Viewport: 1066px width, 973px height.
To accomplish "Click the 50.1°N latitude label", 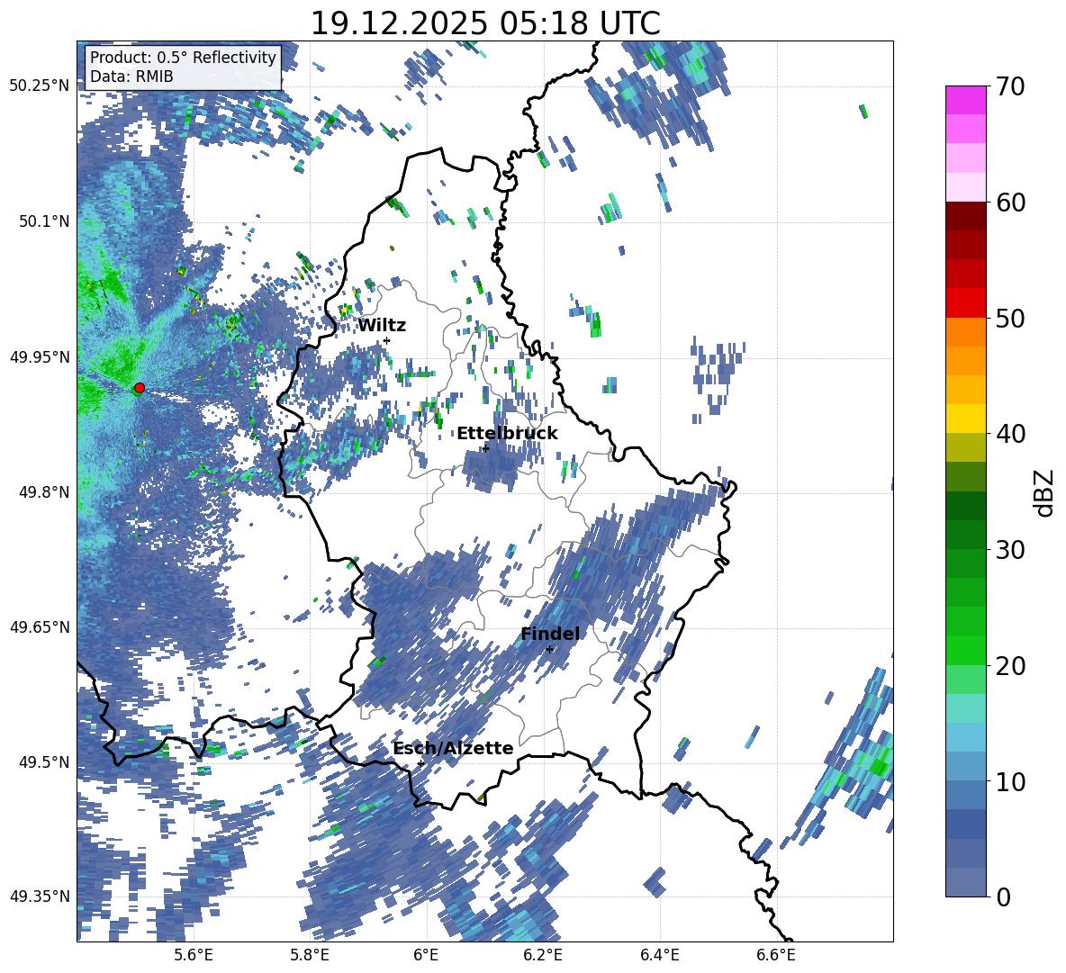I will click(44, 221).
